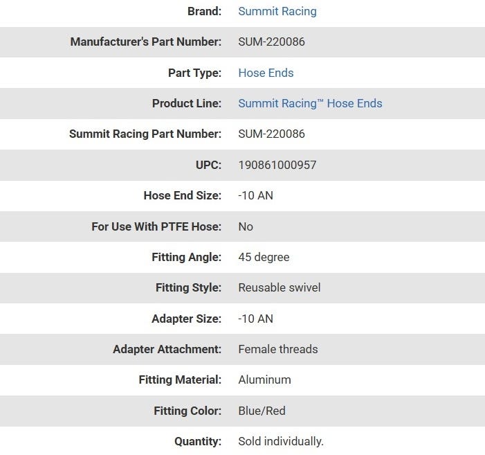This screenshot has width=485, height=455.
Task: Click the UPC row label
Action: (x=208, y=165)
